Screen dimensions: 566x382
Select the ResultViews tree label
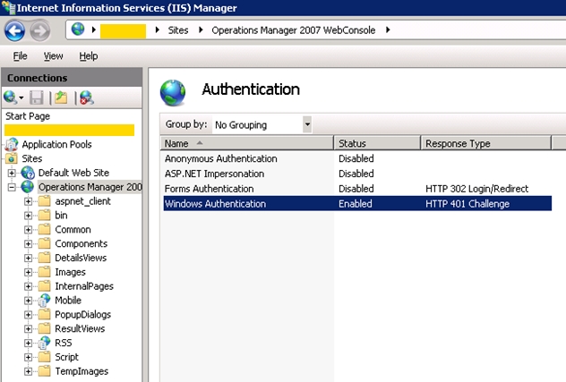[80, 328]
